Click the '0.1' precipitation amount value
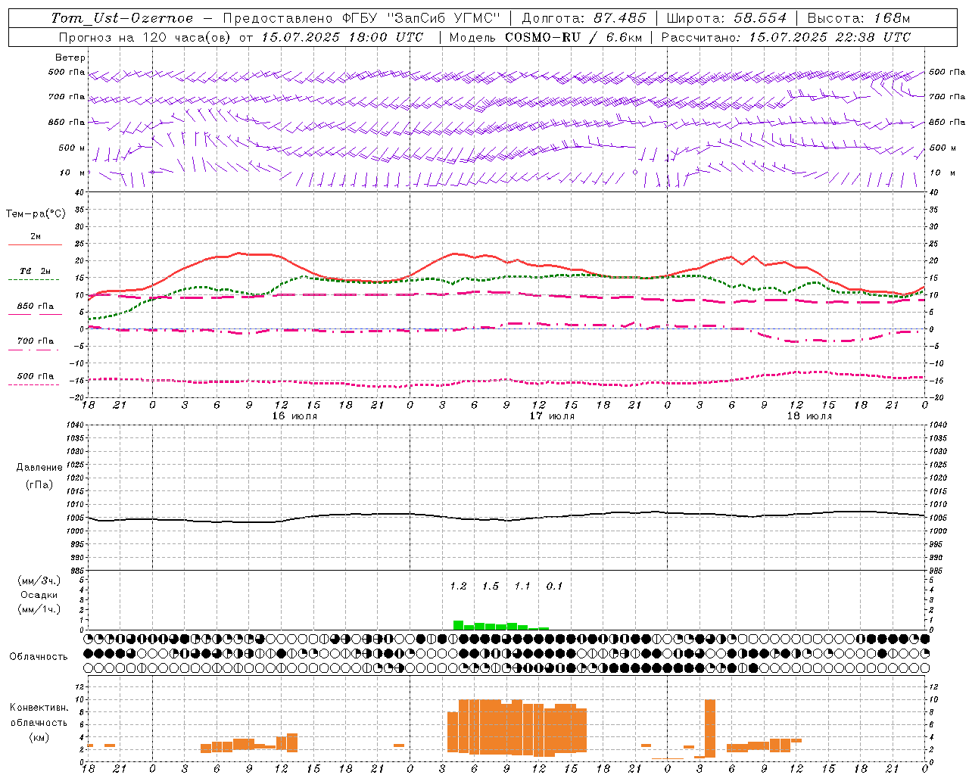The image size is (969, 775). [x=555, y=587]
